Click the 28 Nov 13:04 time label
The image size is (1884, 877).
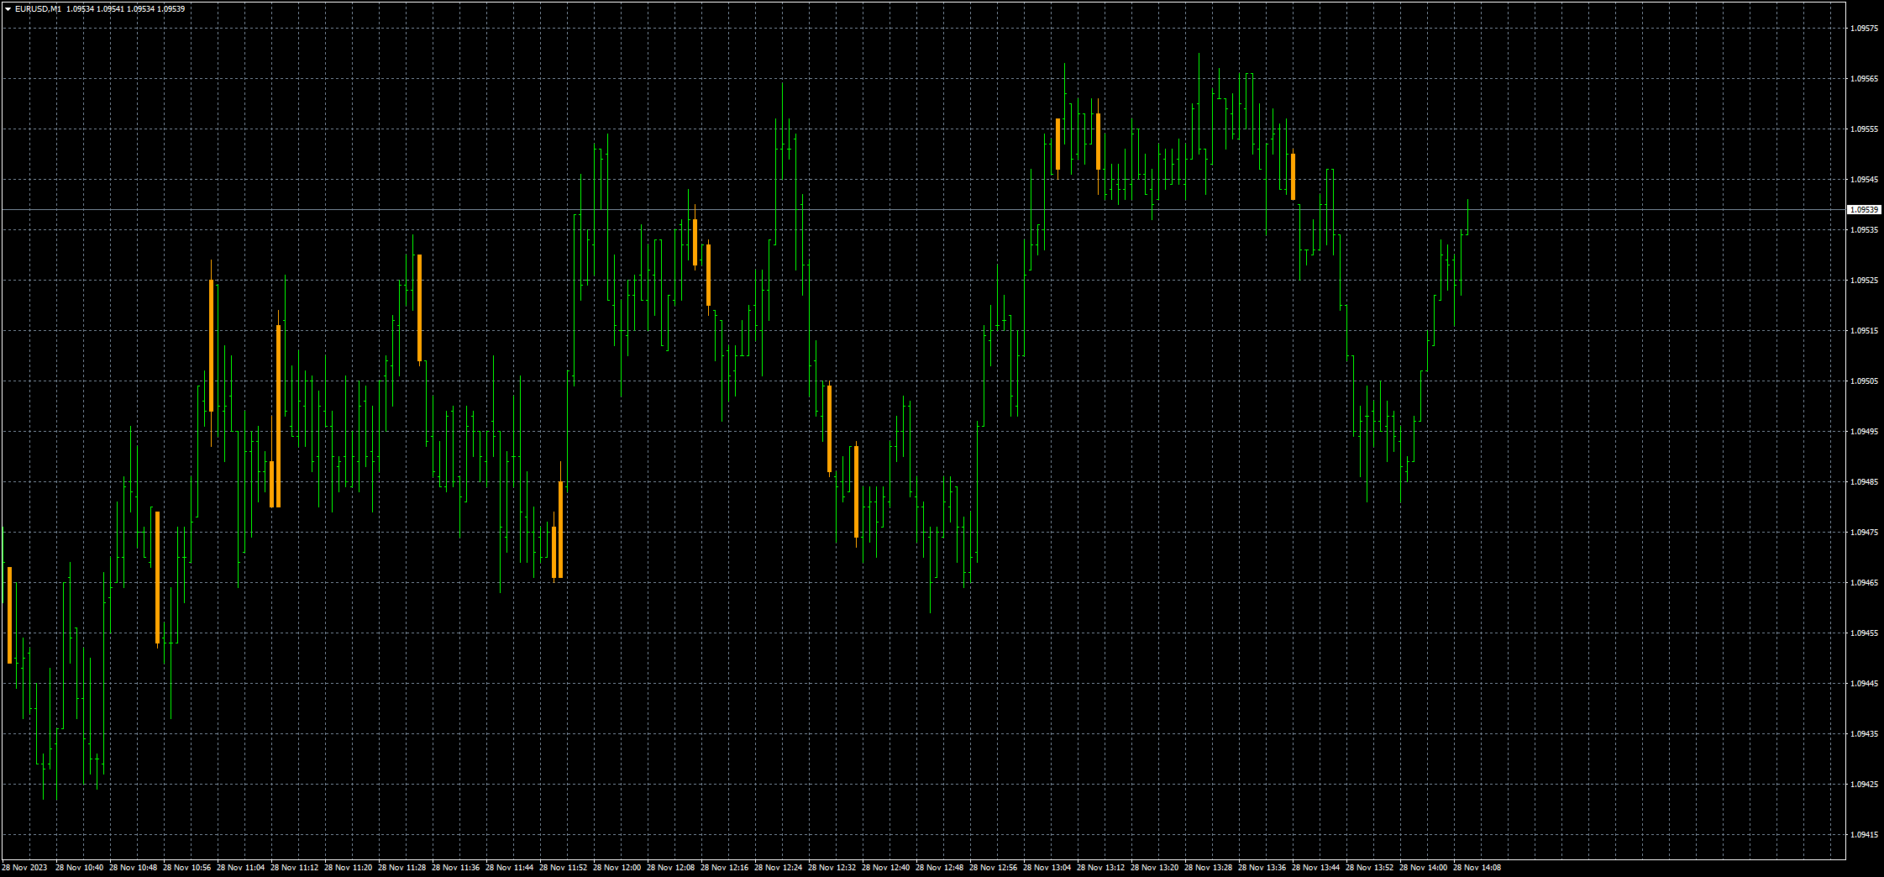click(1047, 868)
